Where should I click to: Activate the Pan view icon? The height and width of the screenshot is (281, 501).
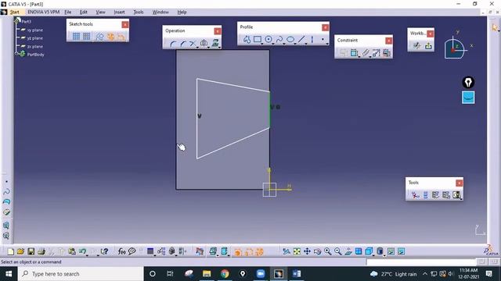tap(307, 251)
